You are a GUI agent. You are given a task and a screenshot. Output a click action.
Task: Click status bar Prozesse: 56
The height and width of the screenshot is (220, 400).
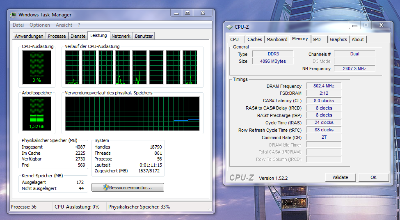pyautogui.click(x=23, y=207)
